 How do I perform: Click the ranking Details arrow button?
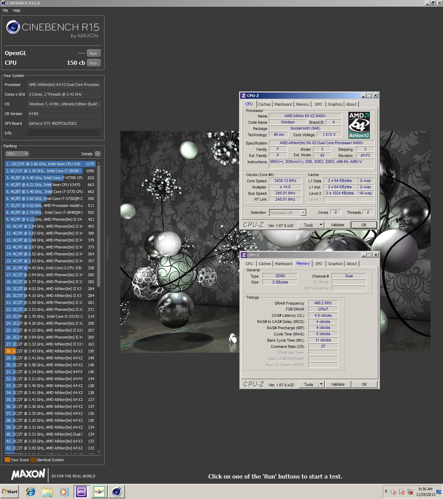(98, 154)
